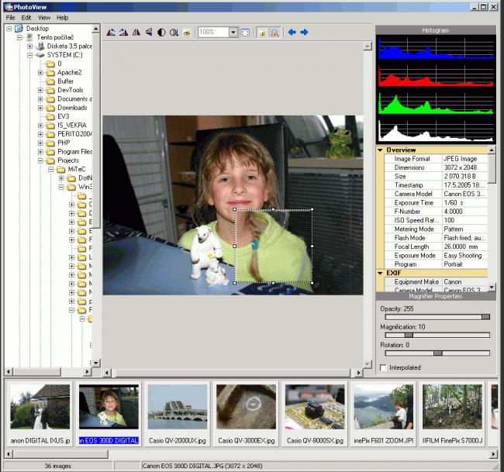504x472 pixels.
Task: Click the Equipment Make Canon row
Action: pyautogui.click(x=436, y=282)
